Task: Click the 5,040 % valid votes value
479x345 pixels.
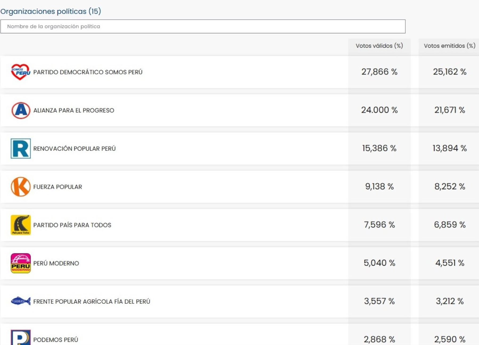Action: pos(379,263)
